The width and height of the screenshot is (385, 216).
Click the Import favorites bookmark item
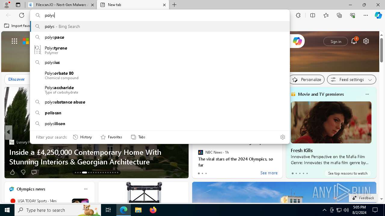17,26
